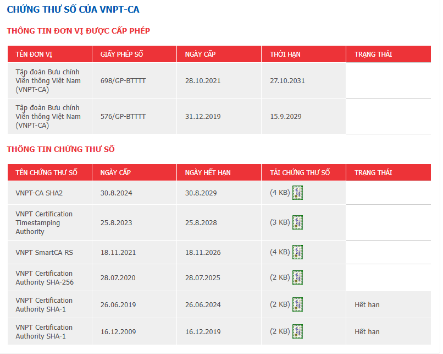
Task: Download the VNPT-CA SHA2 certificate icon
Action: point(297,193)
